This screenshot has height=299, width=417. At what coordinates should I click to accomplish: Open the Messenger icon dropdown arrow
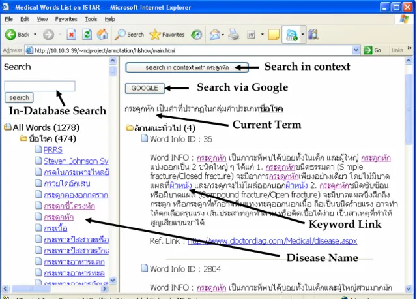pos(302,35)
